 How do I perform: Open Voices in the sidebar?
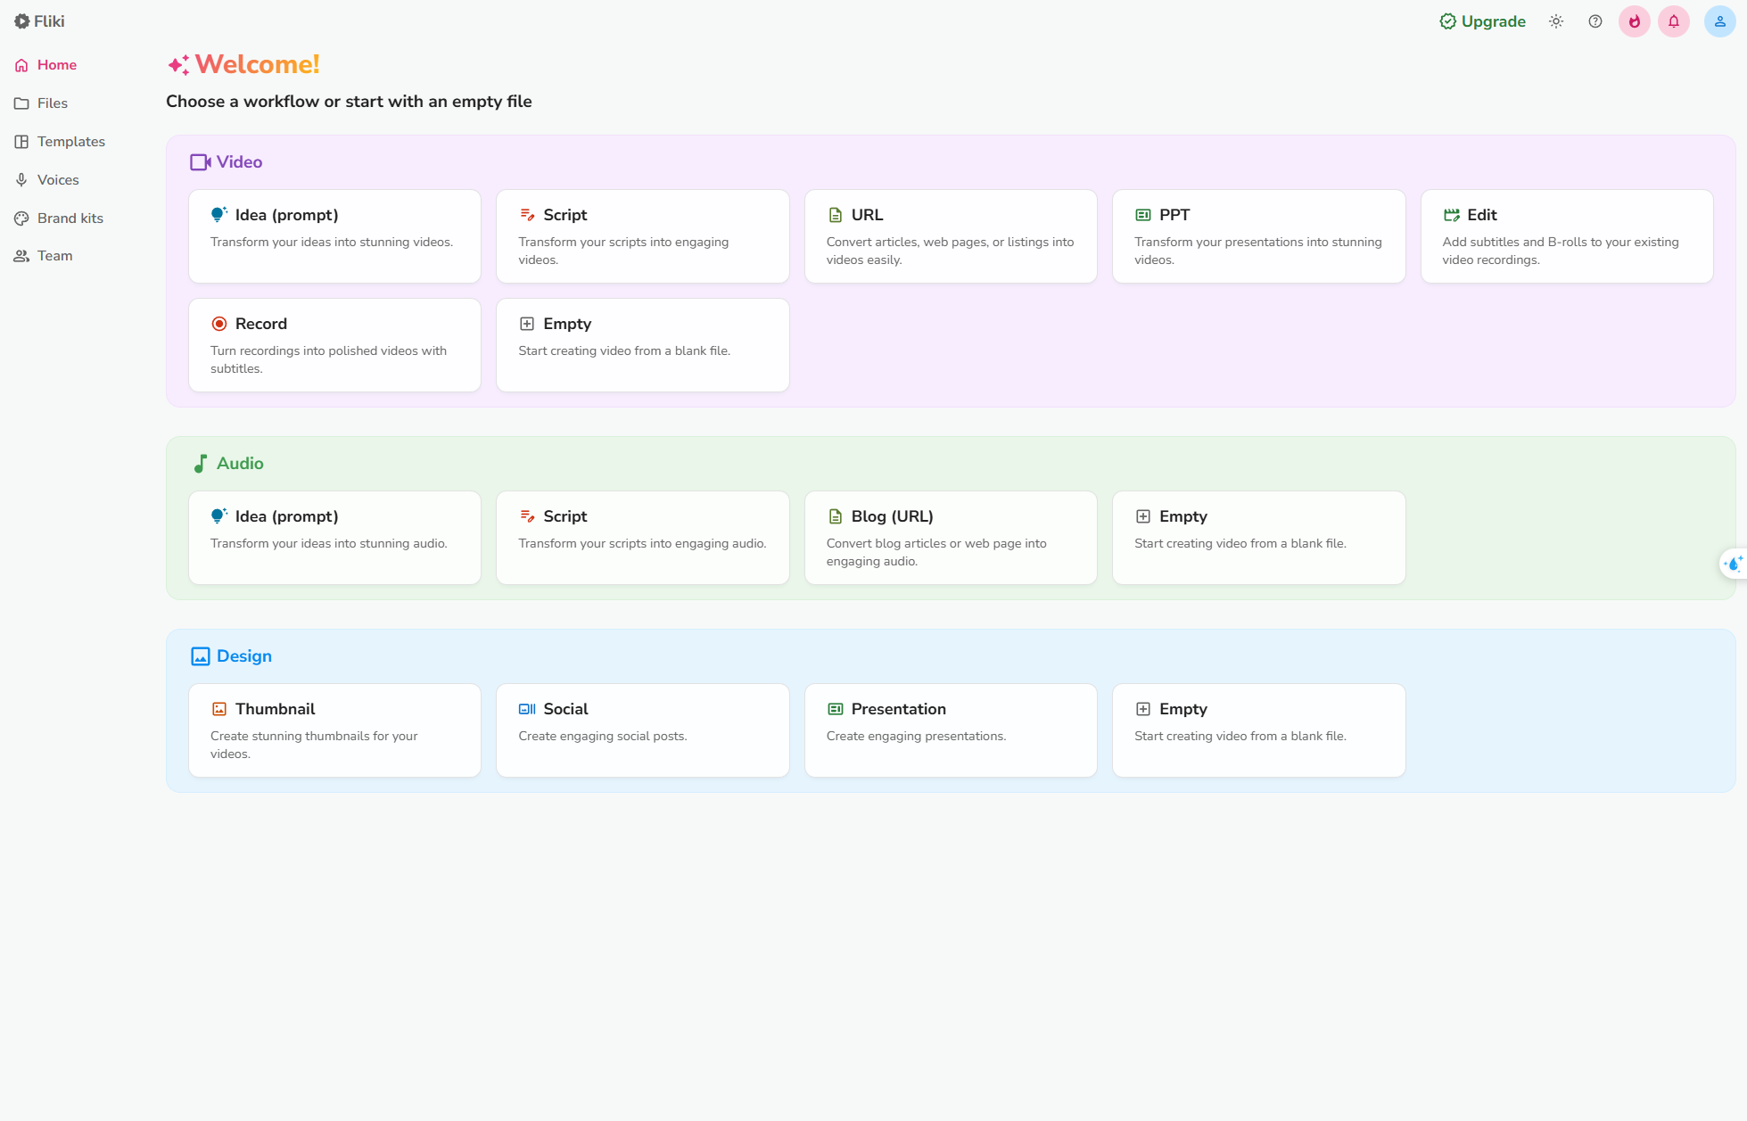(x=58, y=180)
